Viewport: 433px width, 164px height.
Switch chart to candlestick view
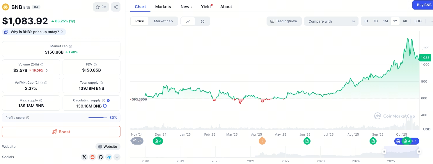point(203,21)
